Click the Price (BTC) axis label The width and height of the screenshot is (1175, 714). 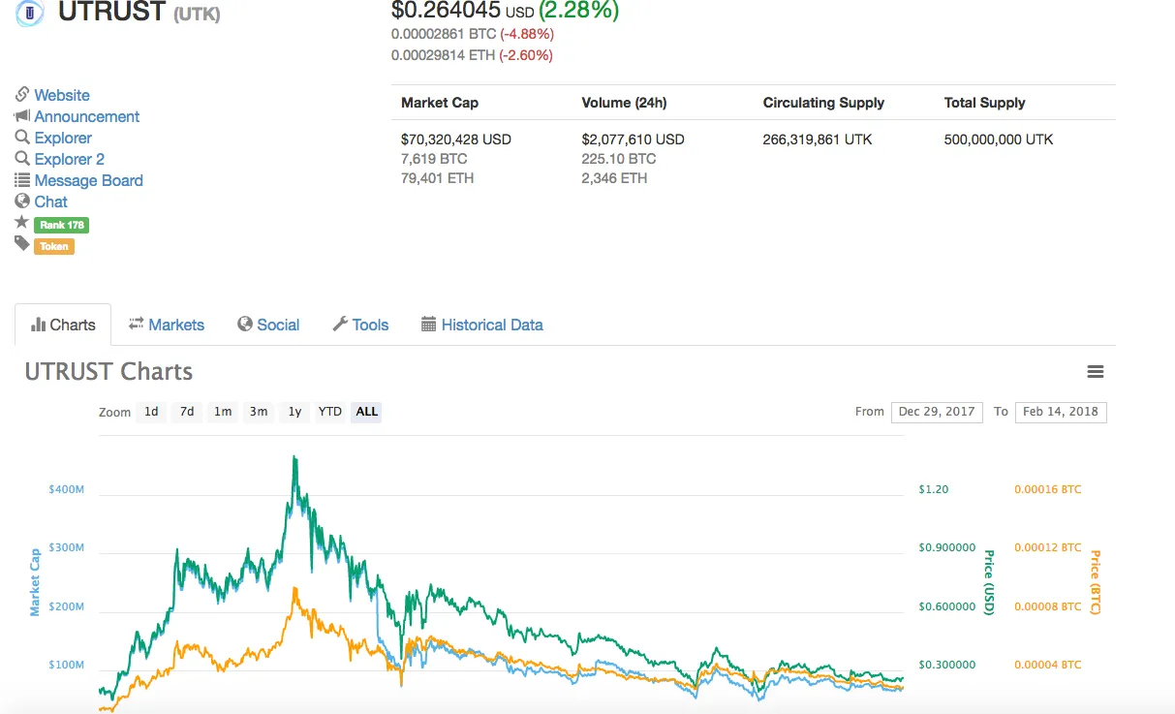pos(1096,582)
